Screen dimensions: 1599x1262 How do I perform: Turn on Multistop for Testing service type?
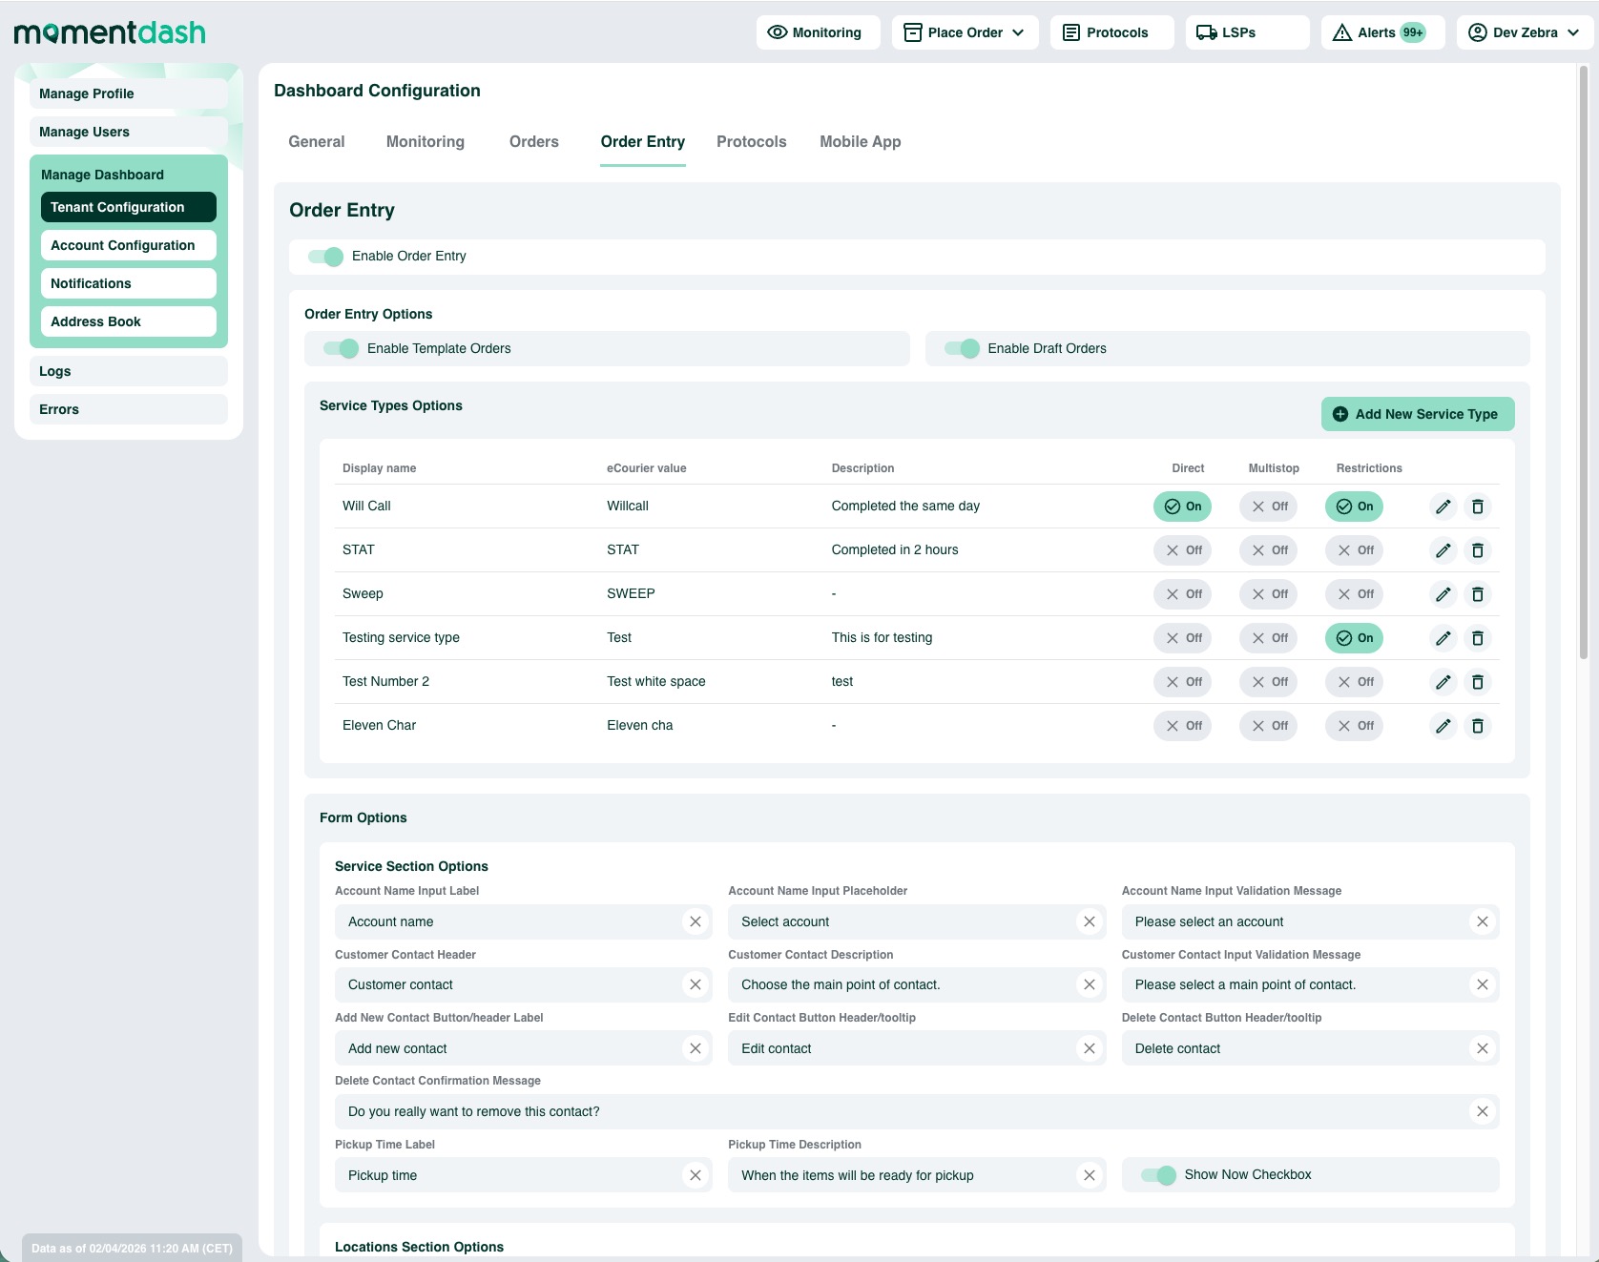click(x=1269, y=638)
